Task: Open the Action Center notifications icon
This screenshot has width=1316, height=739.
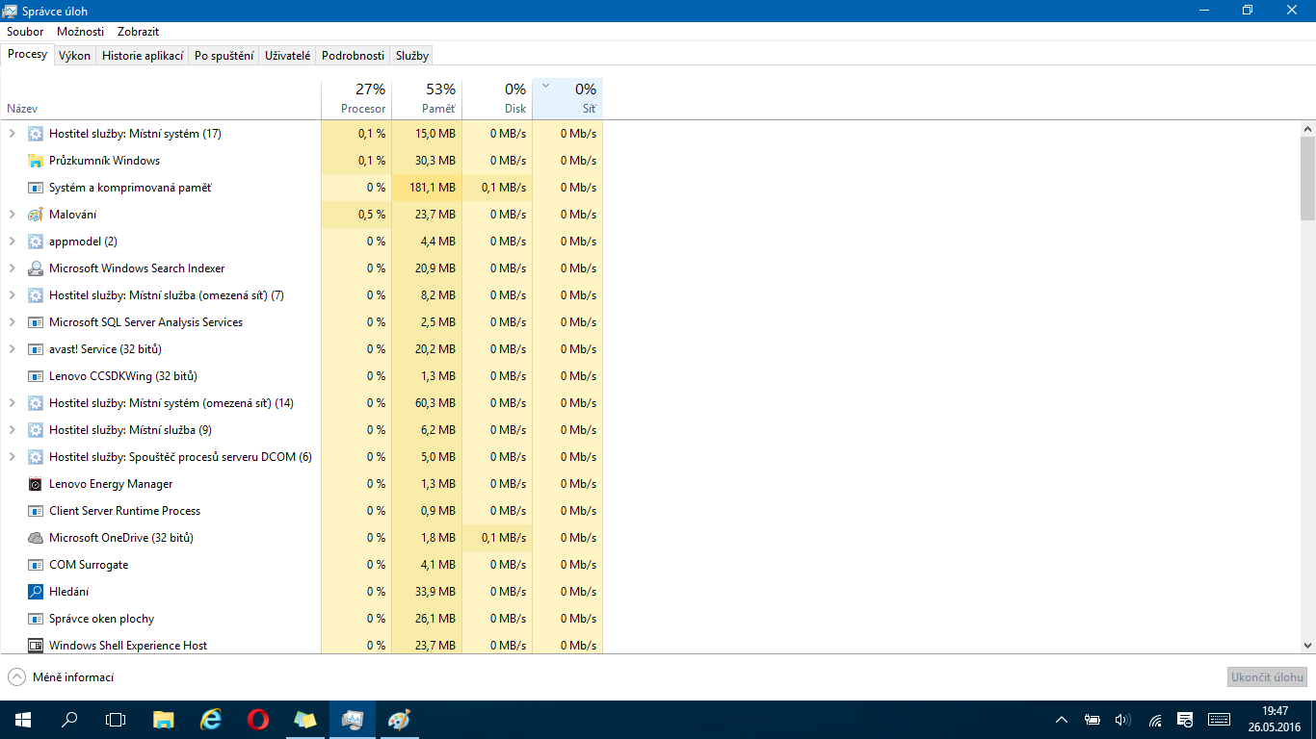Action: pos(1186,720)
